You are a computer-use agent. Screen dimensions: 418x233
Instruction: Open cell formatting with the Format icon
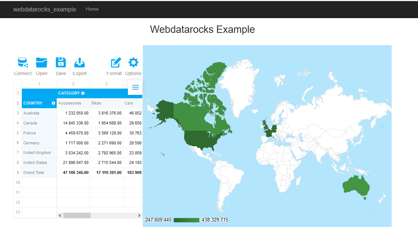point(115,63)
